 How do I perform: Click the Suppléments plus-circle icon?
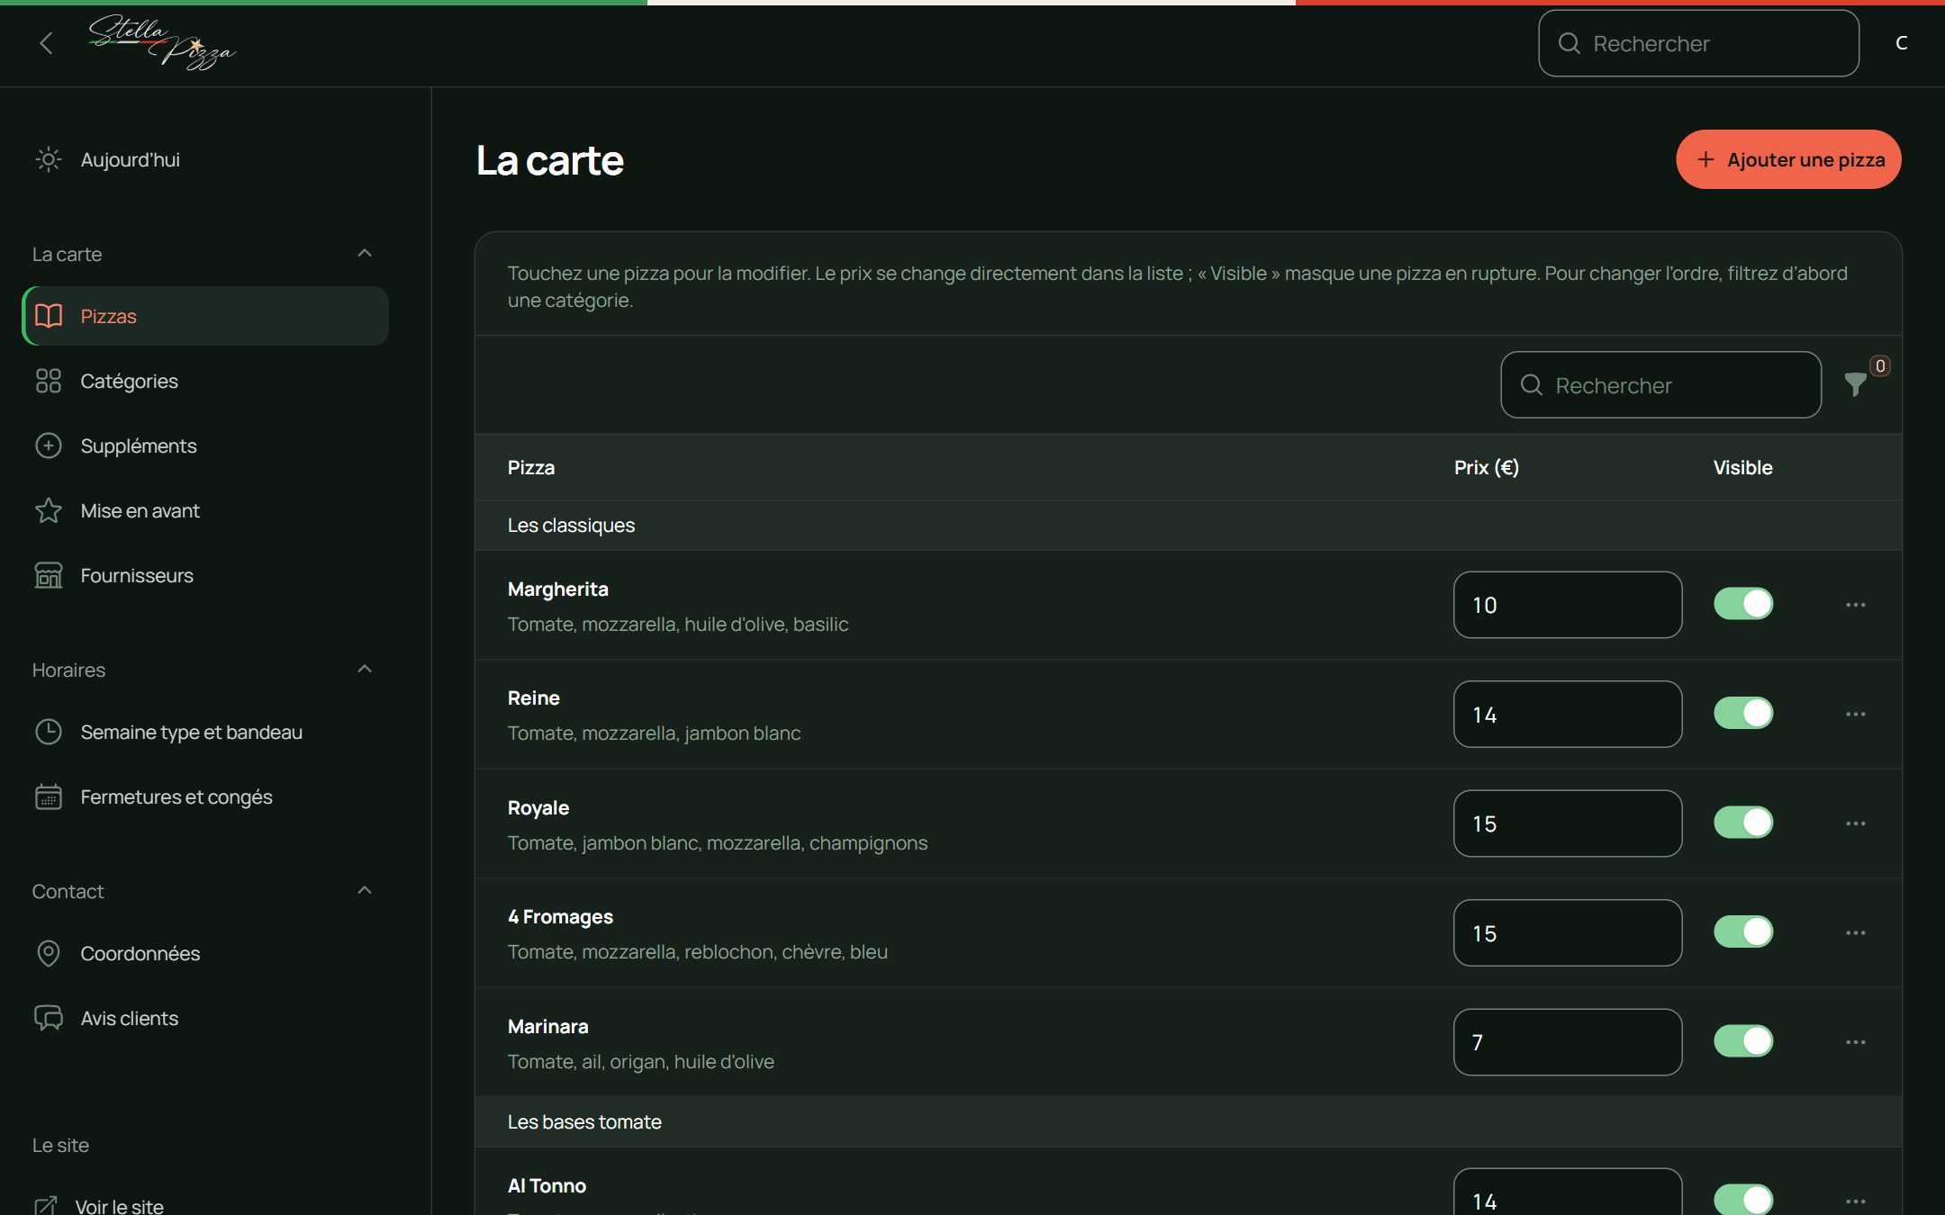(x=48, y=445)
